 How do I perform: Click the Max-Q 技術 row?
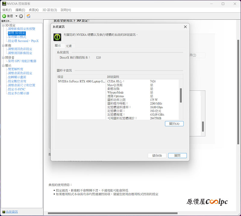point(142,85)
